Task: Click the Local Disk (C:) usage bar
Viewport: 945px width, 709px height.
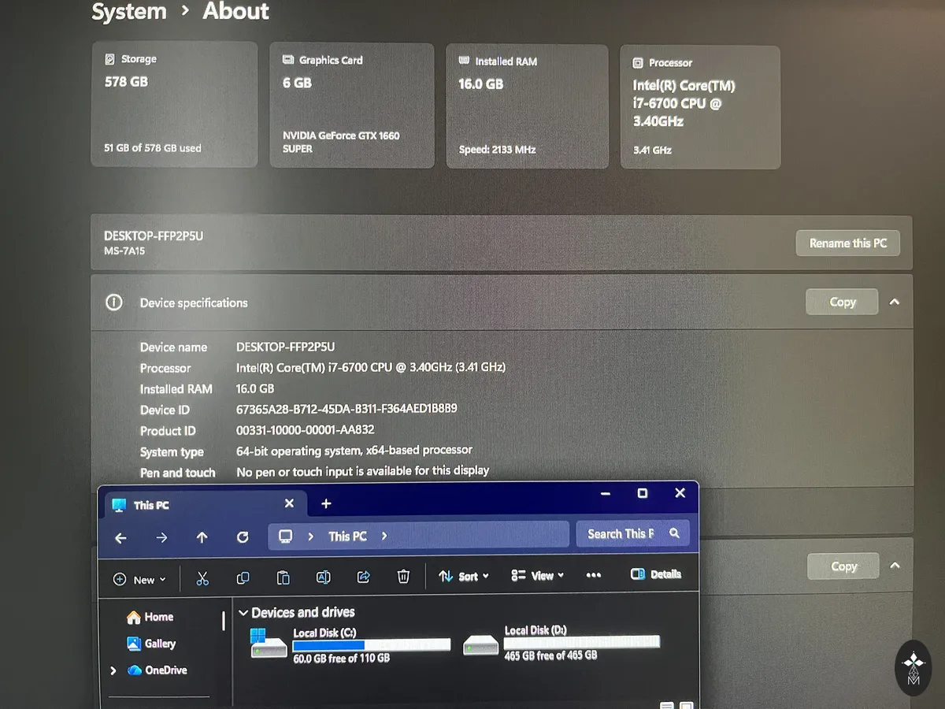Action: pyautogui.click(x=372, y=645)
